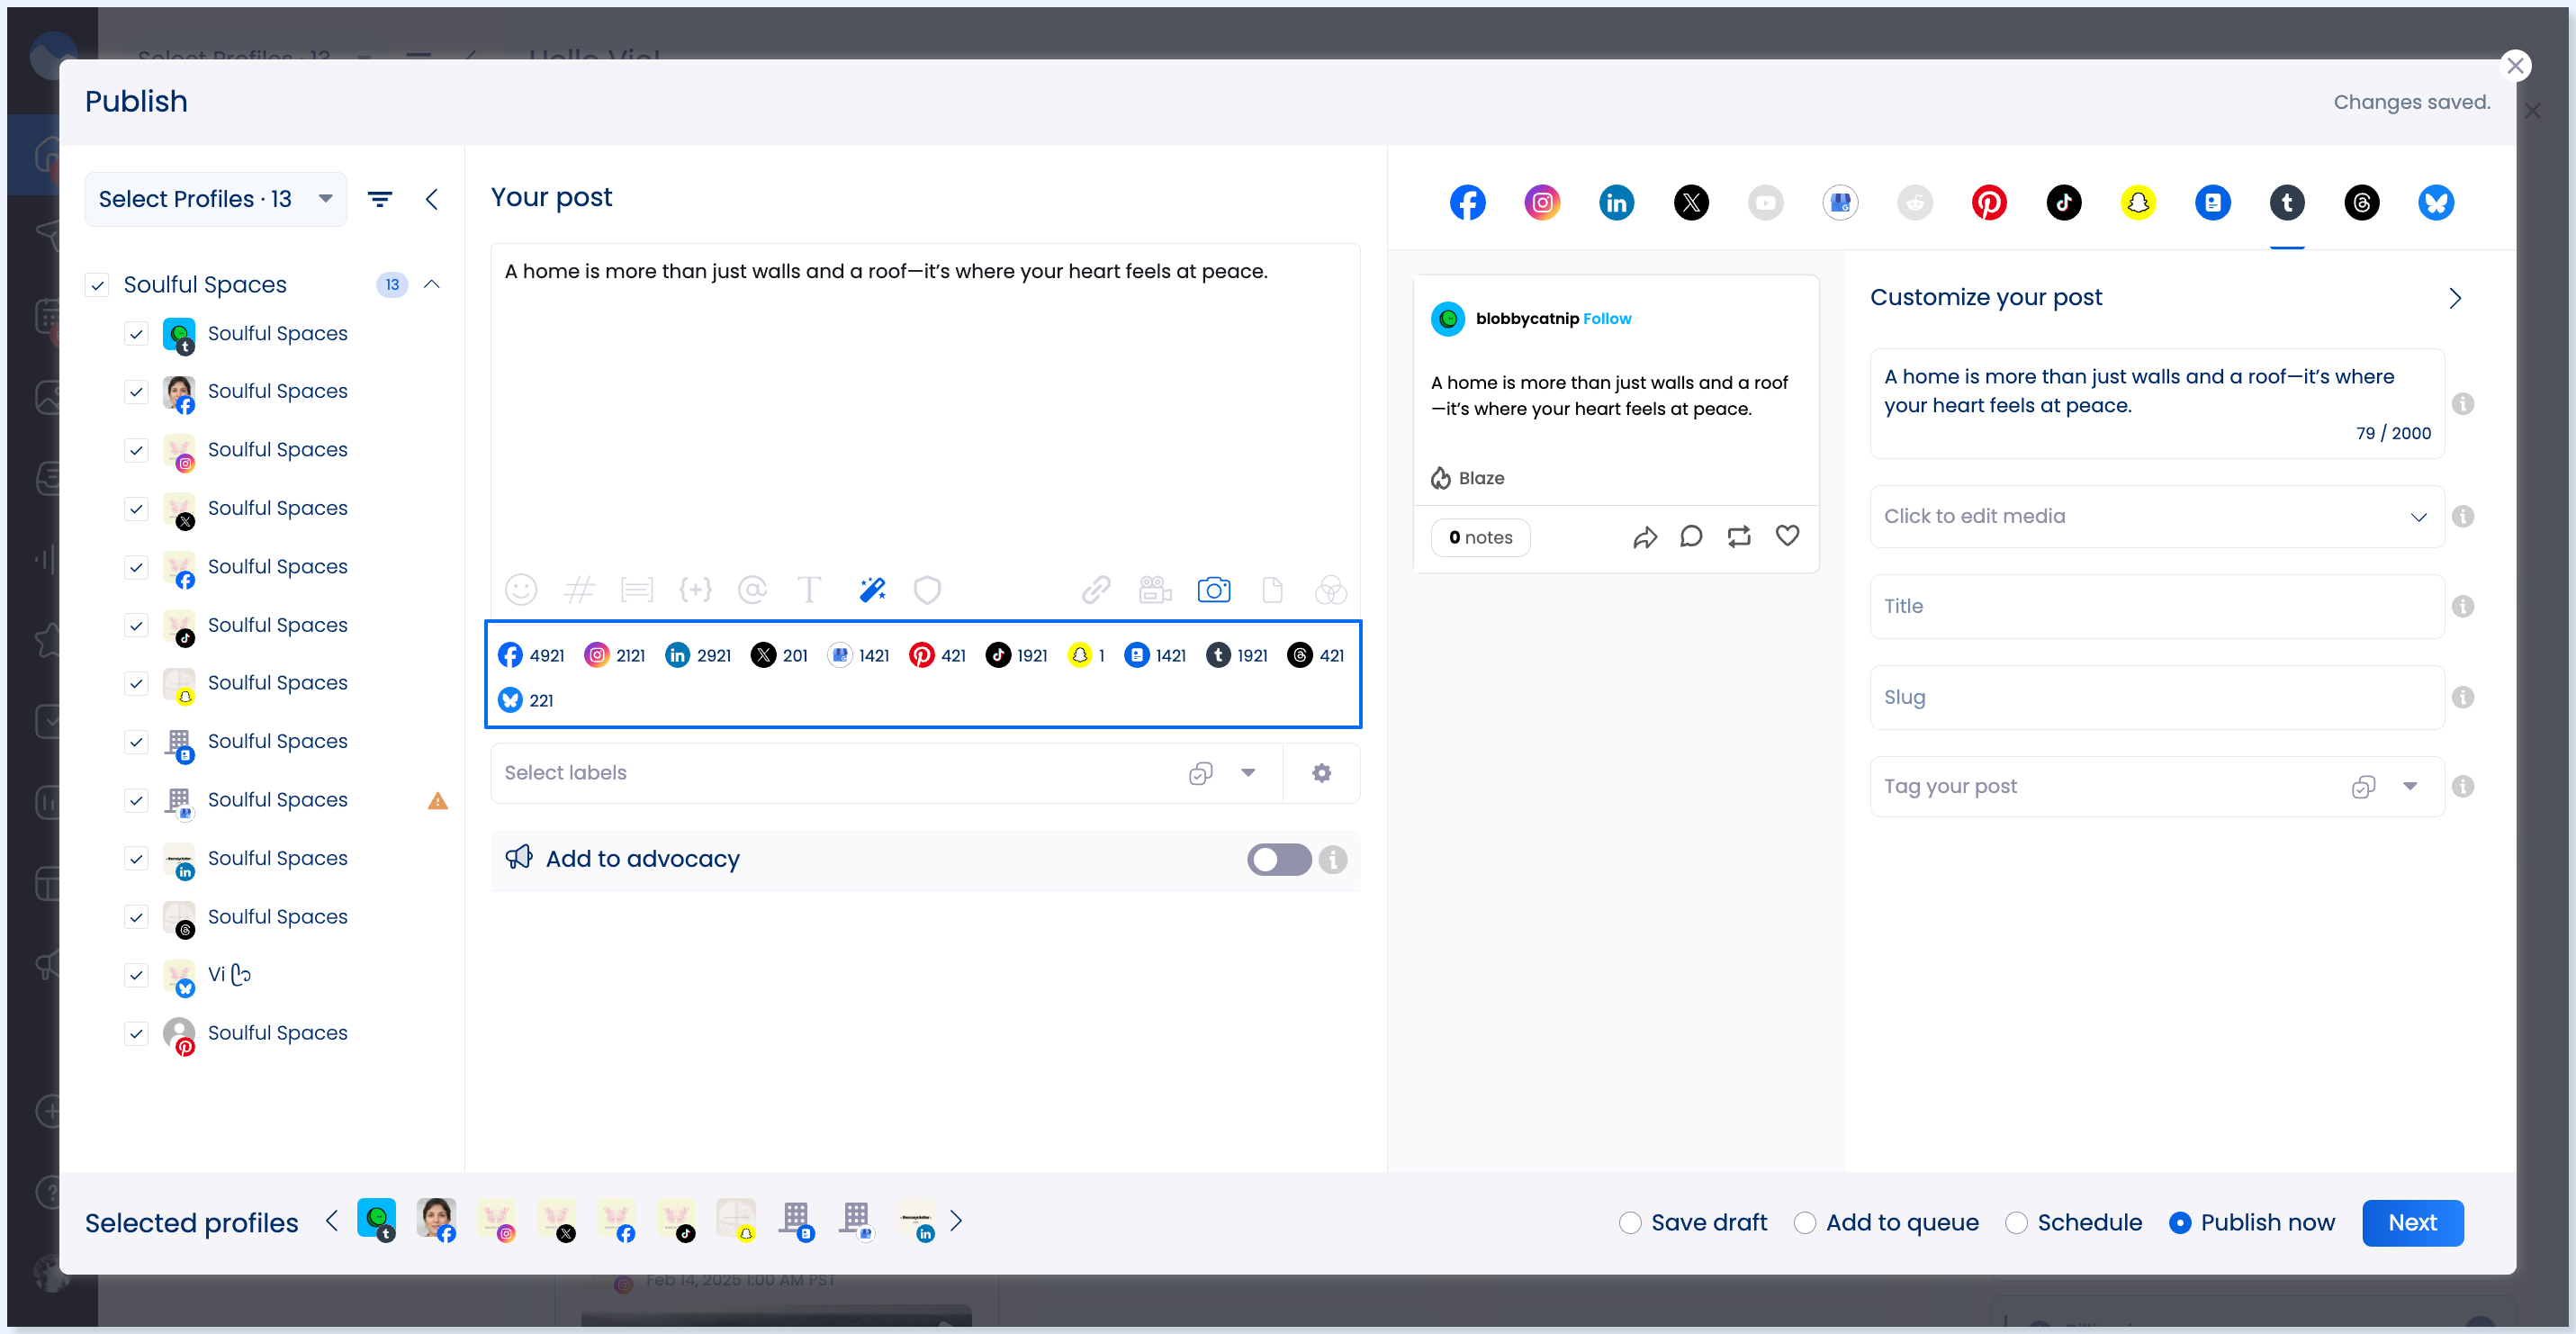The width and height of the screenshot is (2576, 1334).
Task: Add a link with the chain icon
Action: tap(1096, 590)
